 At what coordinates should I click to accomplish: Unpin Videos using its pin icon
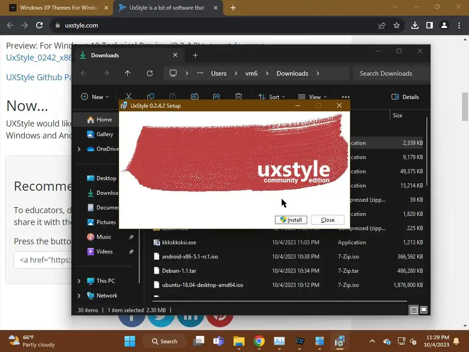131,252
